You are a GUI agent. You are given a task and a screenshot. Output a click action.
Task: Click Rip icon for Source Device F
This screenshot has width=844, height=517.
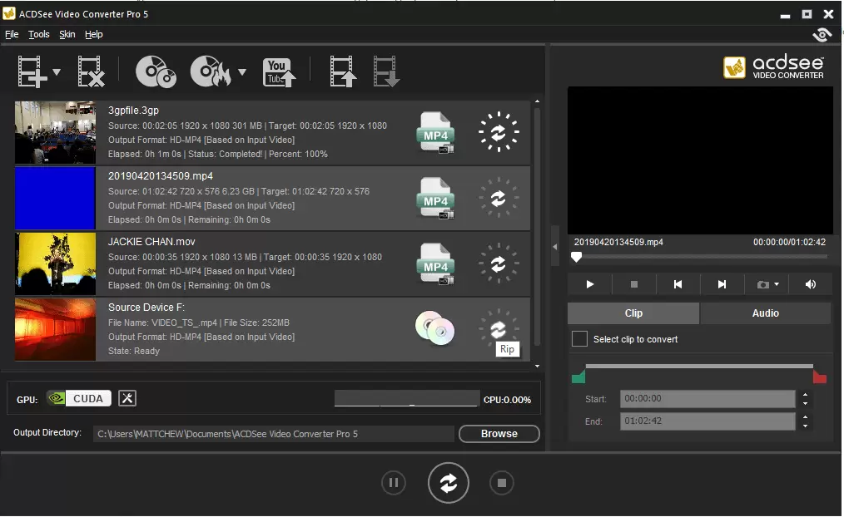click(x=499, y=328)
